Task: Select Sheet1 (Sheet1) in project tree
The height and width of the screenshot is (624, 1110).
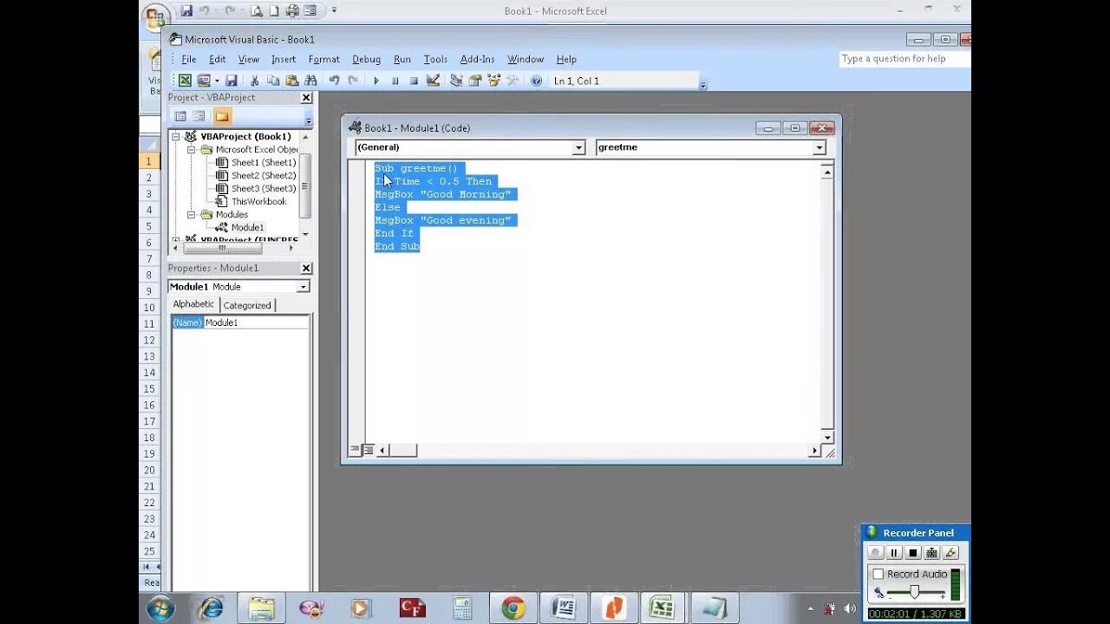Action: pyautogui.click(x=263, y=162)
